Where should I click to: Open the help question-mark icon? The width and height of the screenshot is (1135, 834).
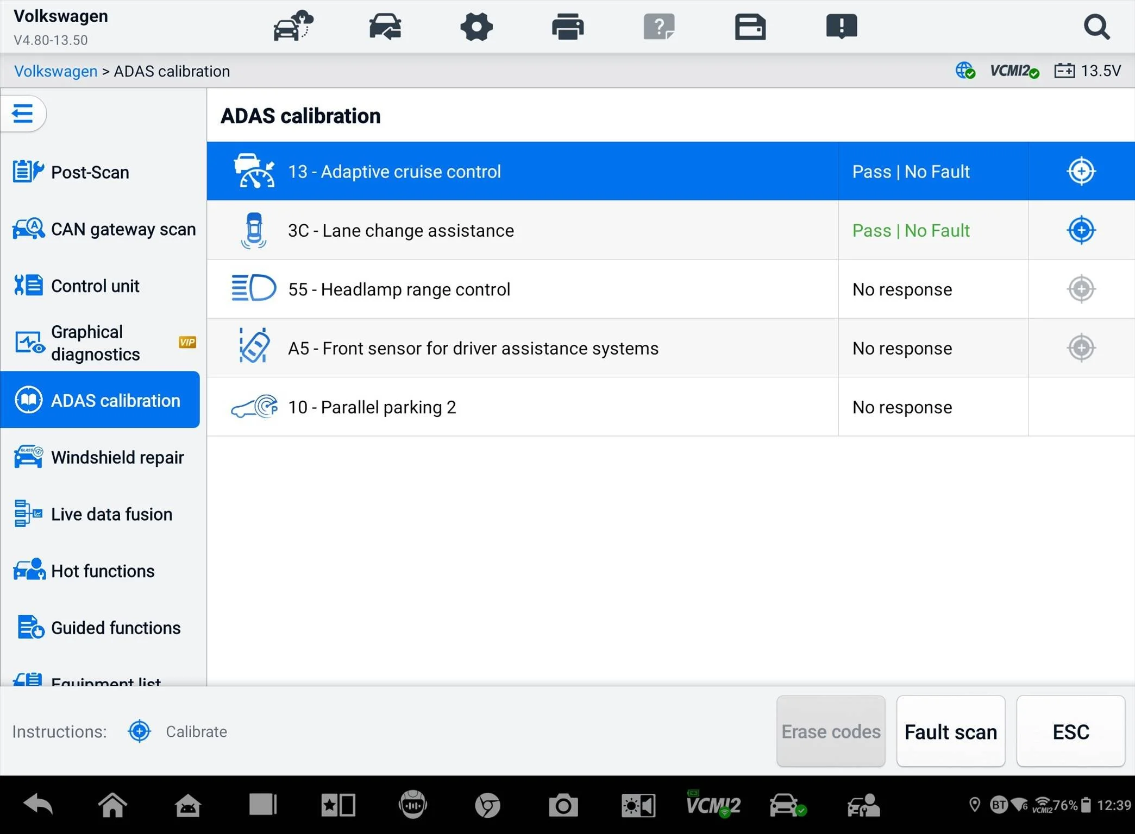tap(659, 27)
